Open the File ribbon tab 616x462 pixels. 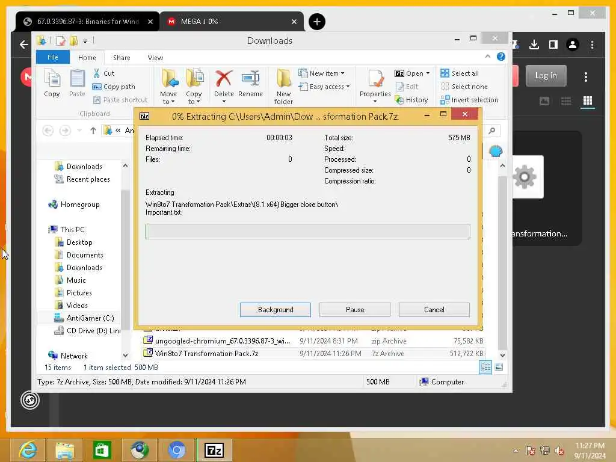click(x=53, y=57)
